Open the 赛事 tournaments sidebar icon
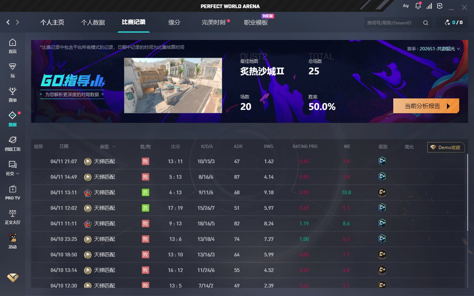The image size is (474, 296). (x=13, y=94)
